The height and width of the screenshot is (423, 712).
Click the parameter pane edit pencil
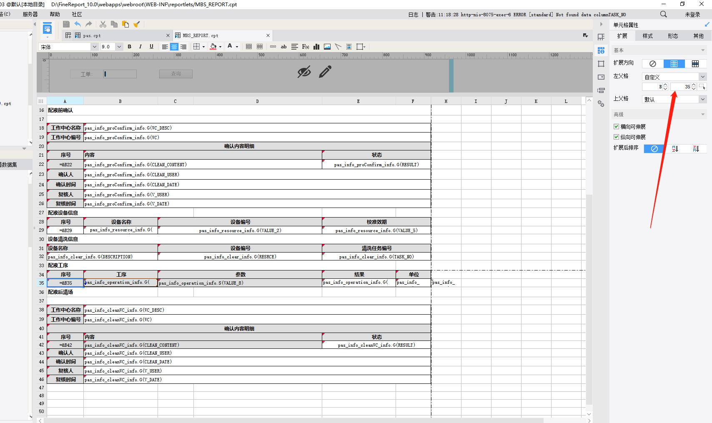click(x=325, y=72)
